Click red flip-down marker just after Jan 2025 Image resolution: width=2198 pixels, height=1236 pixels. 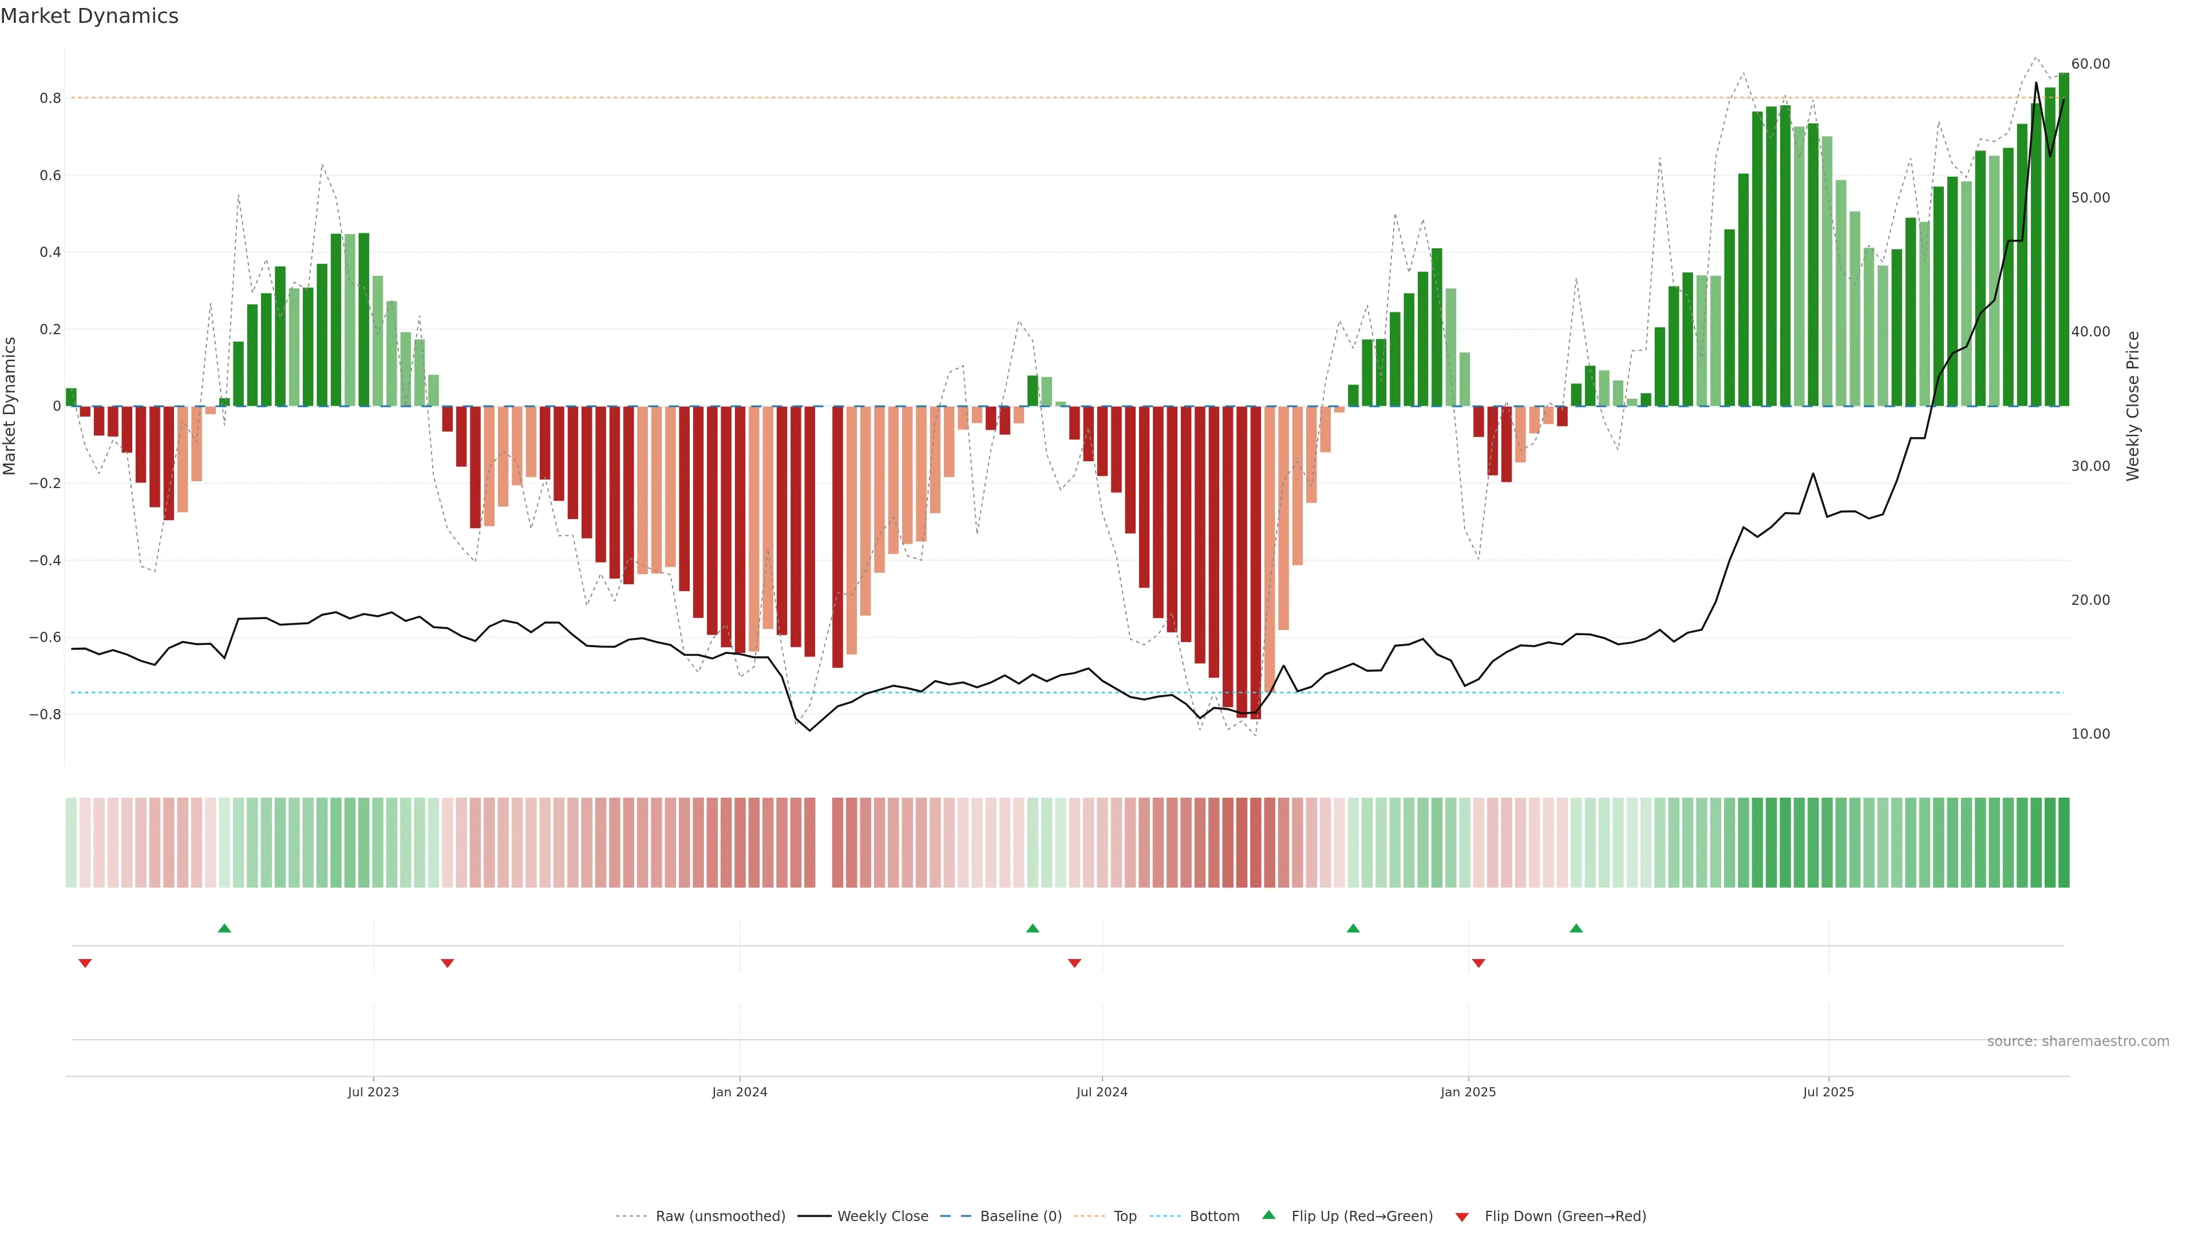[1478, 963]
